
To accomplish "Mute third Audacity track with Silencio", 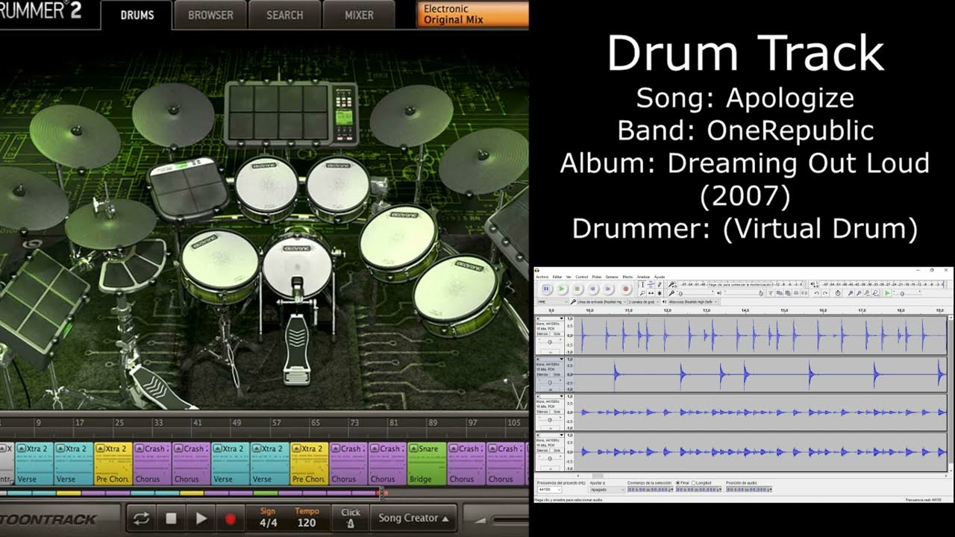I will pyautogui.click(x=542, y=412).
